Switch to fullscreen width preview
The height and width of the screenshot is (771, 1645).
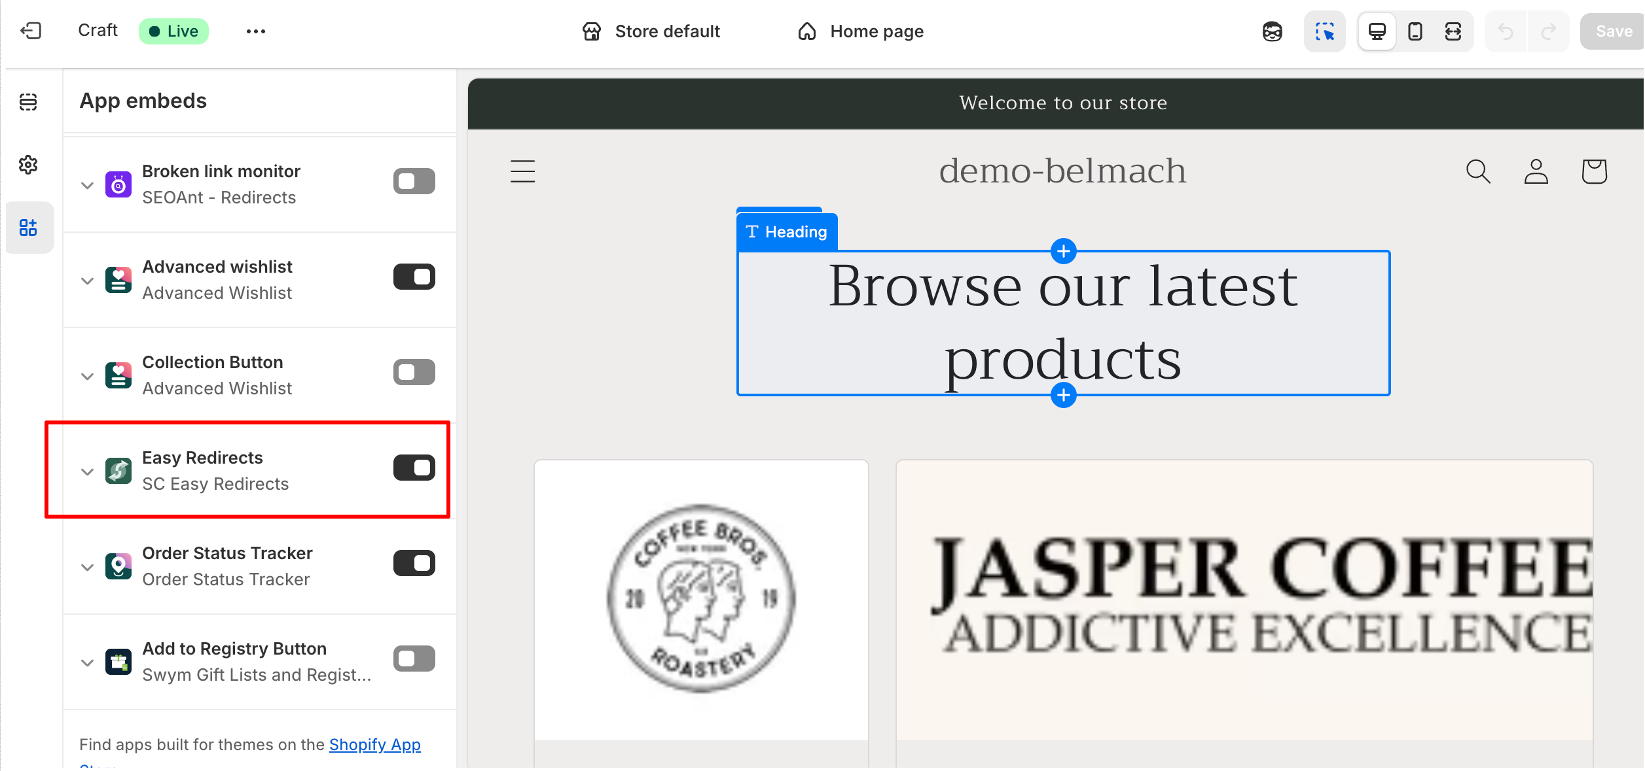tap(1453, 31)
